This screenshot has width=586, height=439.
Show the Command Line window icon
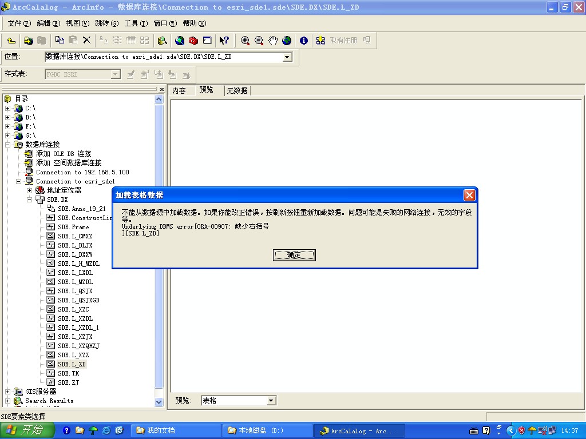[x=207, y=41]
